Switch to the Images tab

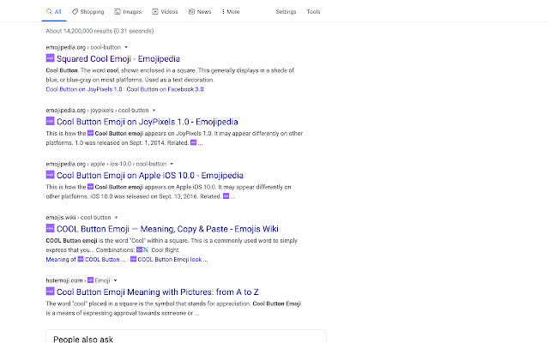tap(128, 11)
